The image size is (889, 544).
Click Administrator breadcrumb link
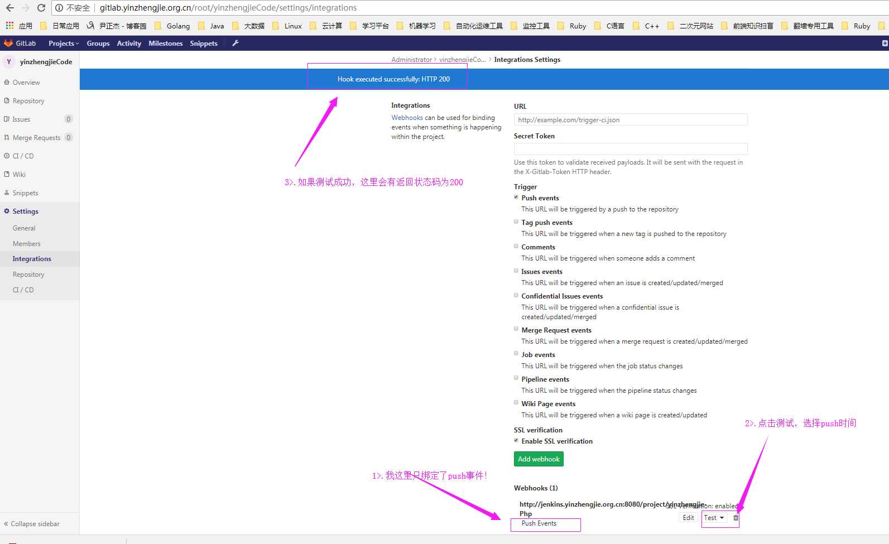tap(411, 60)
